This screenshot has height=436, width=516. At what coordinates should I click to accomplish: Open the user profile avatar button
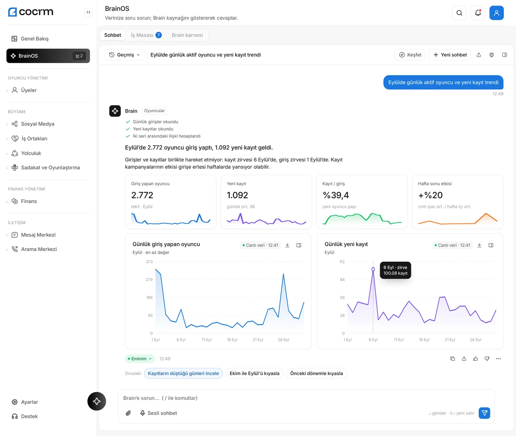496,13
